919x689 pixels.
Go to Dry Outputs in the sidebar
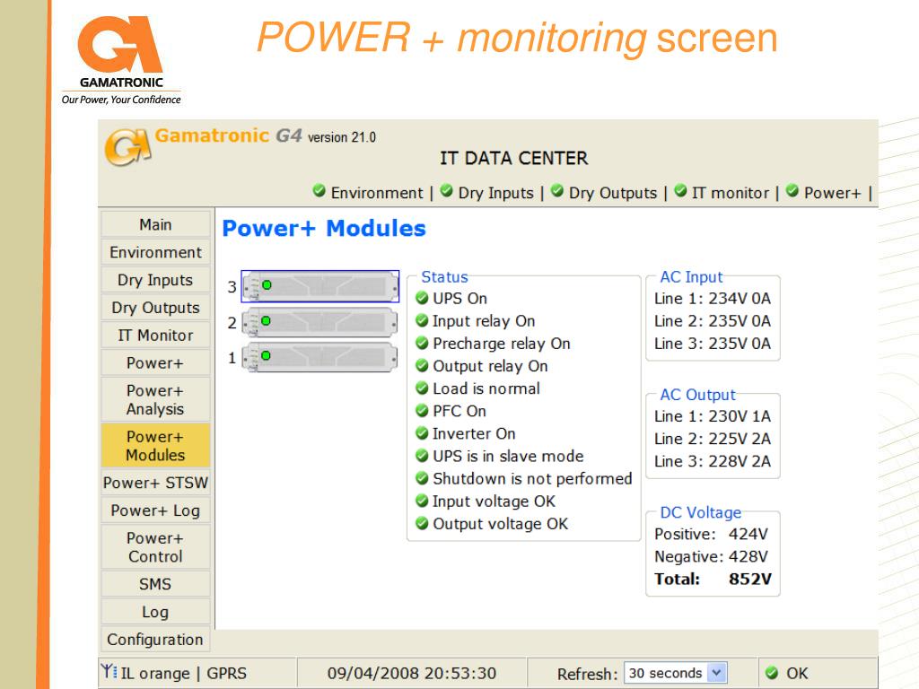tap(155, 308)
